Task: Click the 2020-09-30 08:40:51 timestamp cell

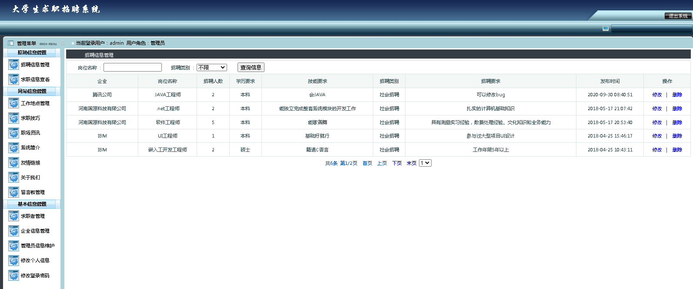Action: tap(610, 95)
